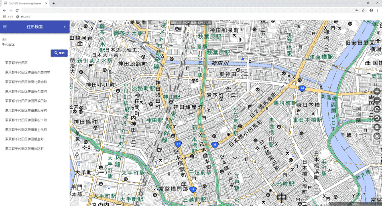Rotate the map counter-clockwise
Image resolution: width=382 pixels, height=206 pixels.
pyautogui.click(x=377, y=118)
